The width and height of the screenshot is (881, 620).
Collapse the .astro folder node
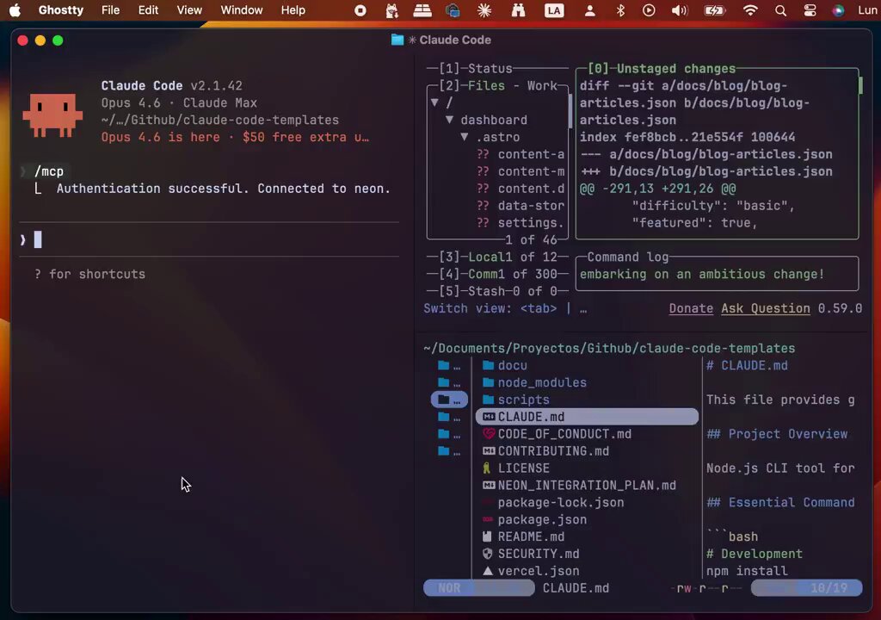click(464, 137)
